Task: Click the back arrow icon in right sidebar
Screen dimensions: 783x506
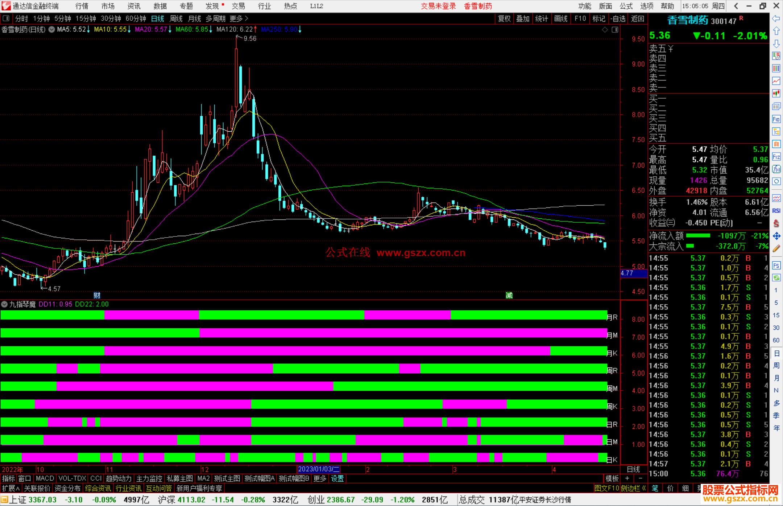Action: tap(776, 18)
